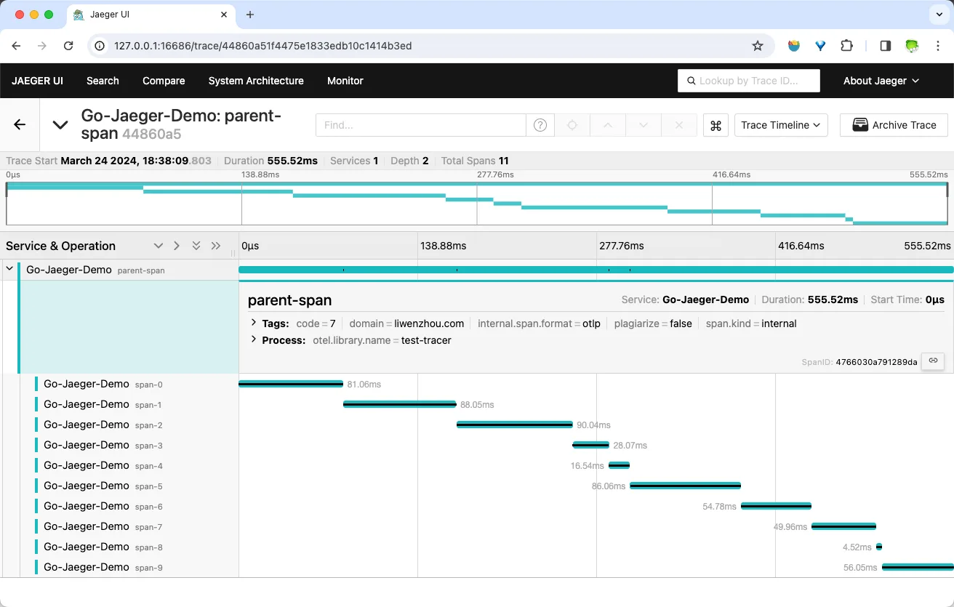The image size is (954, 607).
Task: Open the Trace Timeline view dropdown
Action: coord(781,125)
